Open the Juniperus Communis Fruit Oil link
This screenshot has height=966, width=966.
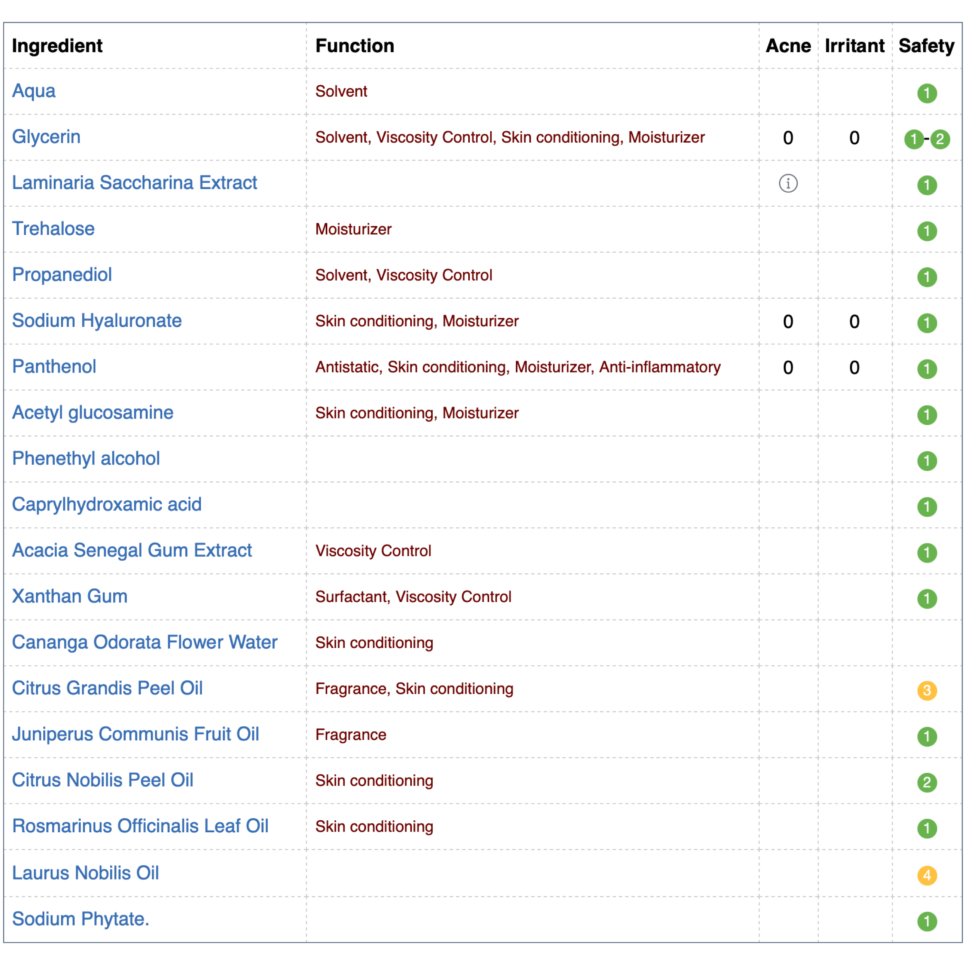(x=136, y=735)
